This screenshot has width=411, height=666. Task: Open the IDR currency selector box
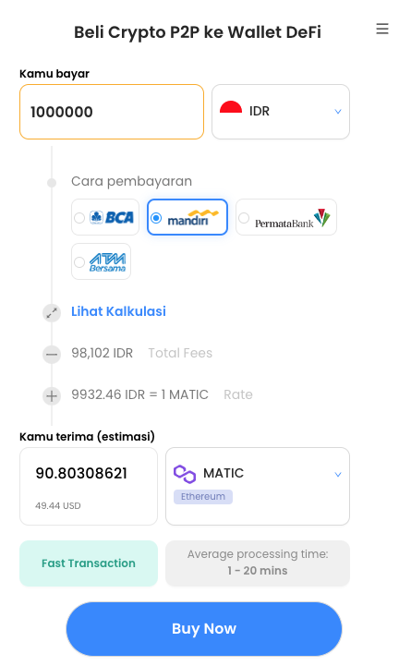click(281, 112)
